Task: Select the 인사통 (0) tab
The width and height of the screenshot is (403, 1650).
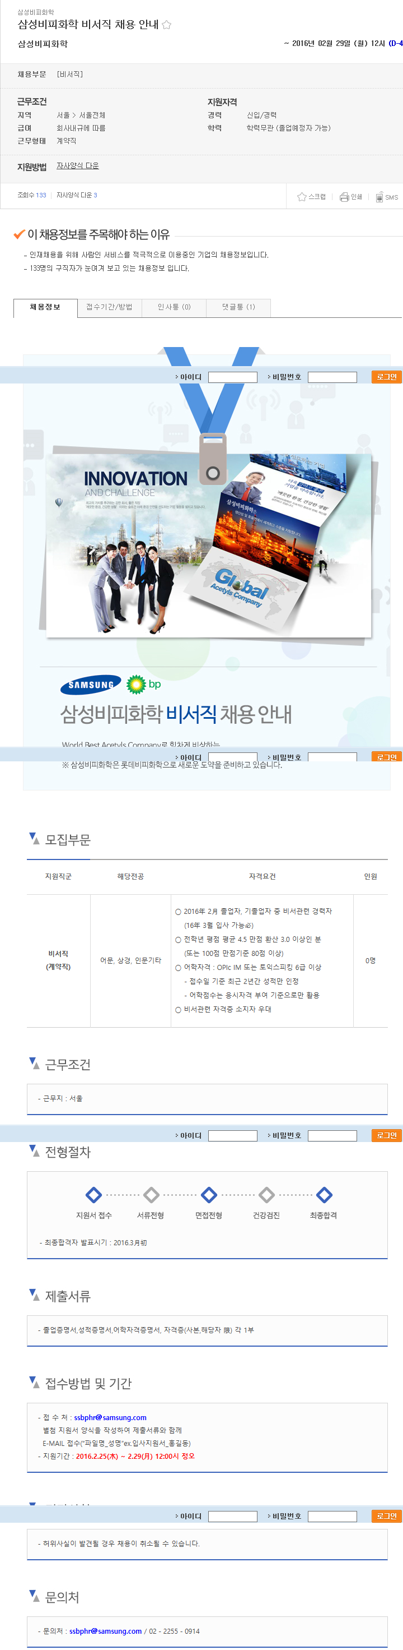Action: [174, 307]
